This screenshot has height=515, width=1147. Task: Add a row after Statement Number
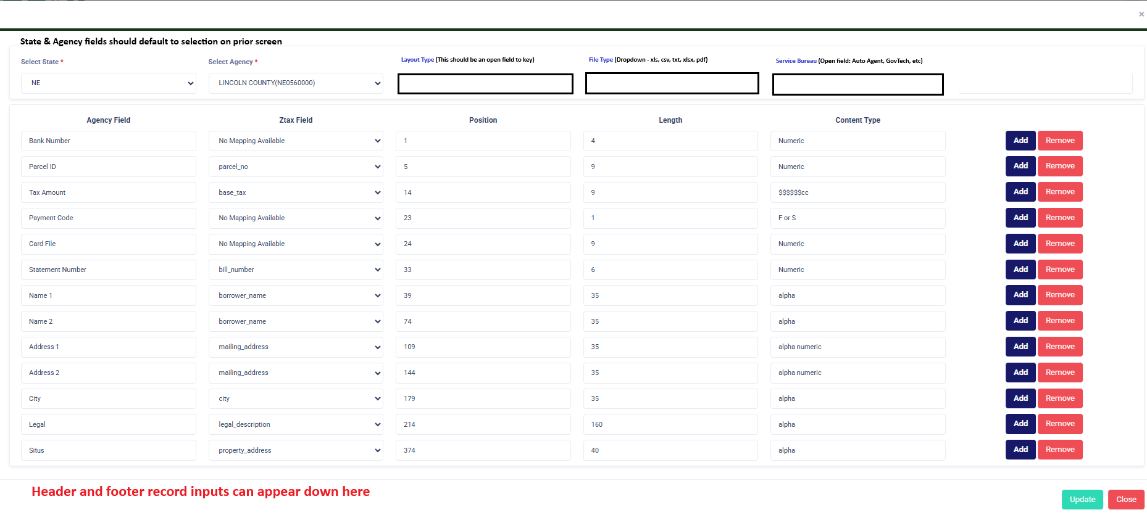click(1020, 270)
